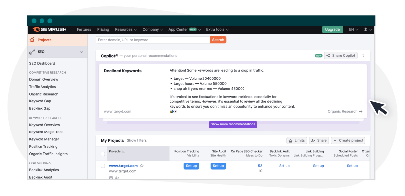
Task: Set up Link Building for target.com
Action: click(x=318, y=166)
